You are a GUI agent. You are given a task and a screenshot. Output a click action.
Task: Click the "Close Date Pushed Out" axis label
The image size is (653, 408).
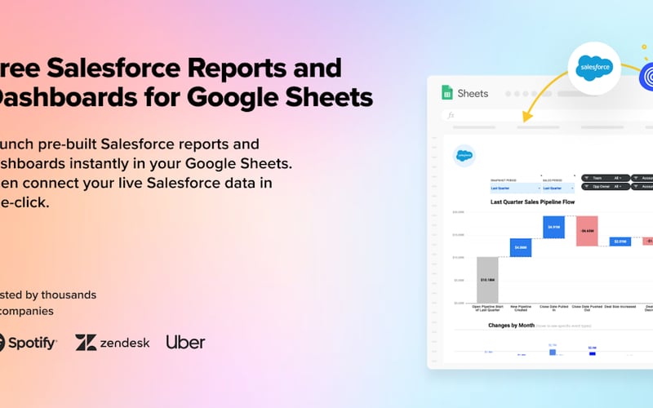587,308
